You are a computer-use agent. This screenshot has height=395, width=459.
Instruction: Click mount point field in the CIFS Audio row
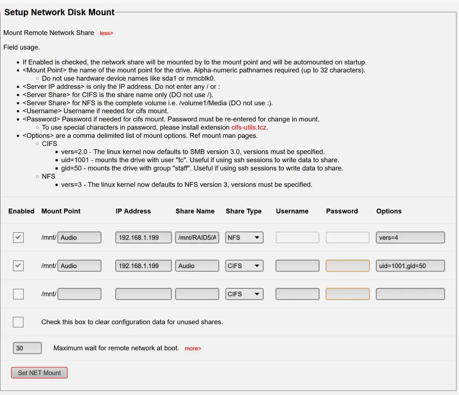[80, 266]
